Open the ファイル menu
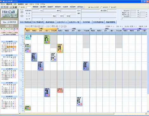Viewport: 149px width, 116px height. [x=3, y=4]
